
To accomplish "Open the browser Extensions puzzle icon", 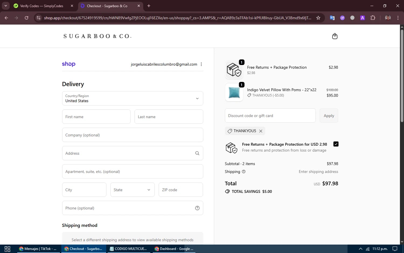I will (373, 18).
